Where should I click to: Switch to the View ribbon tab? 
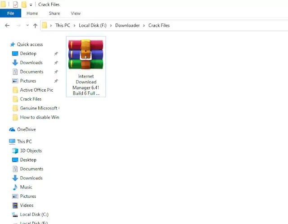pos(76,13)
